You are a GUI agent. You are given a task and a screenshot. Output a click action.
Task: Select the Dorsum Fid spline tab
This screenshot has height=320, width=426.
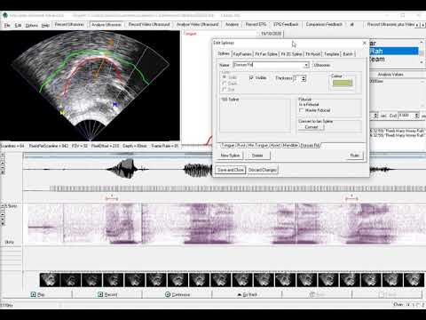point(310,145)
